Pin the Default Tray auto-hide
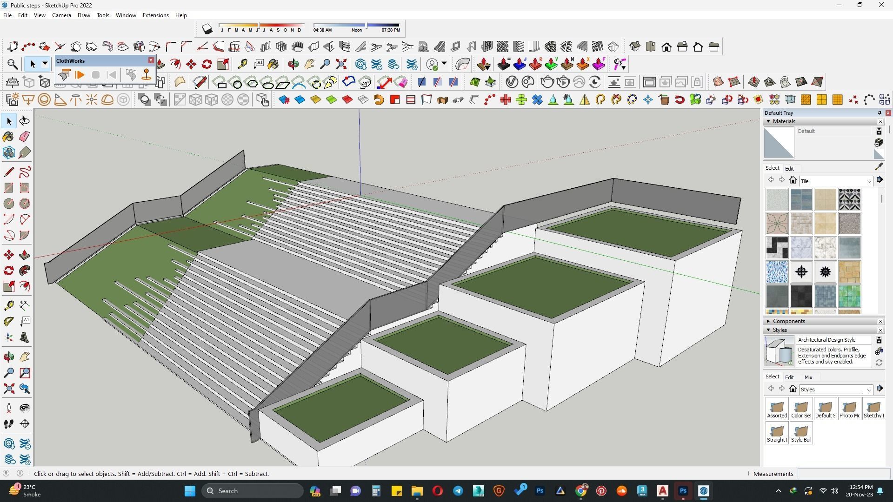This screenshot has width=893, height=502. [880, 113]
